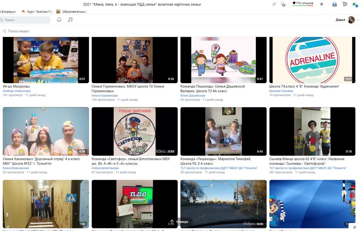This screenshot has width=360, height=231.
Task: Open author link Евгения Усачева
Action: point(281,91)
